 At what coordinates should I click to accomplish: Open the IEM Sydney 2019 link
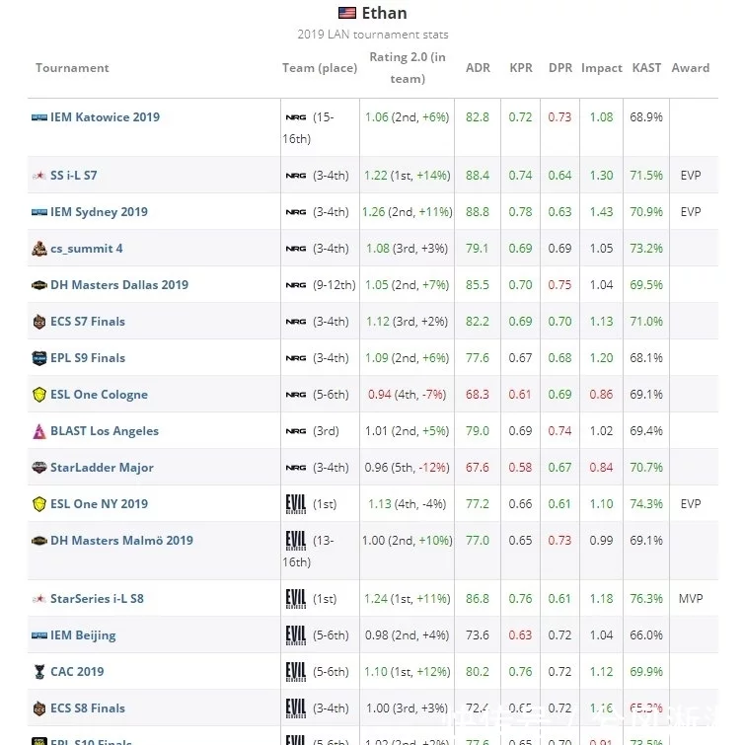100,212
